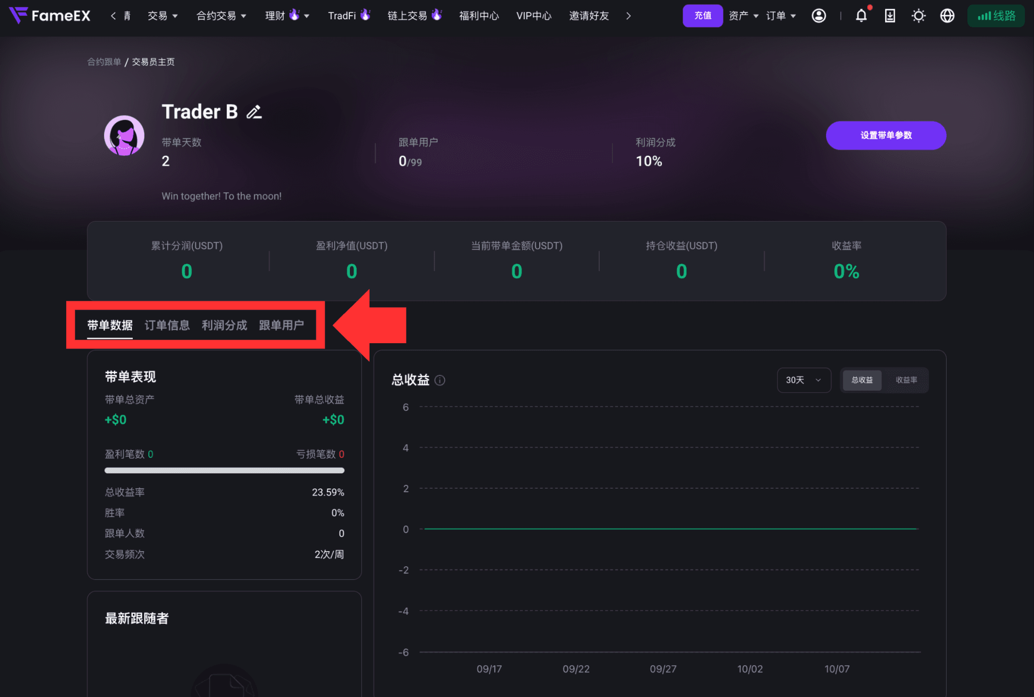This screenshot has width=1034, height=697.
Task: Edit the Trader B name pencil icon
Action: click(254, 112)
